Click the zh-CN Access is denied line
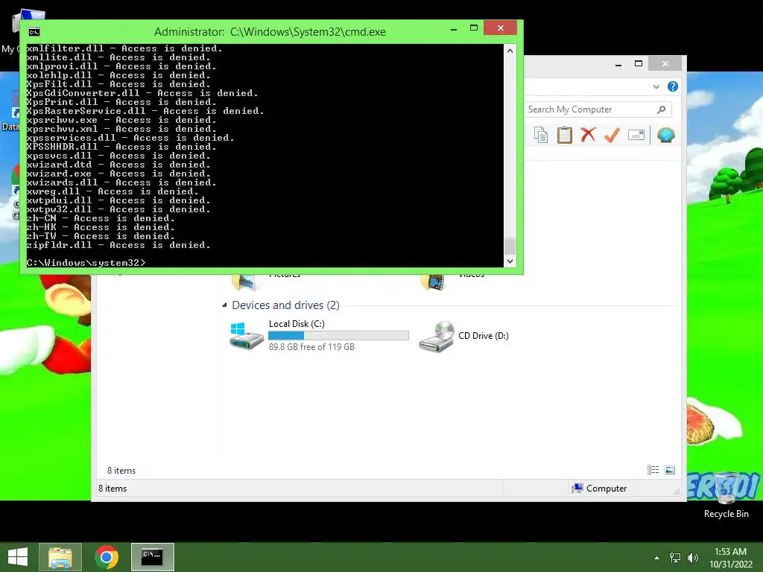The width and height of the screenshot is (763, 572). click(x=101, y=218)
